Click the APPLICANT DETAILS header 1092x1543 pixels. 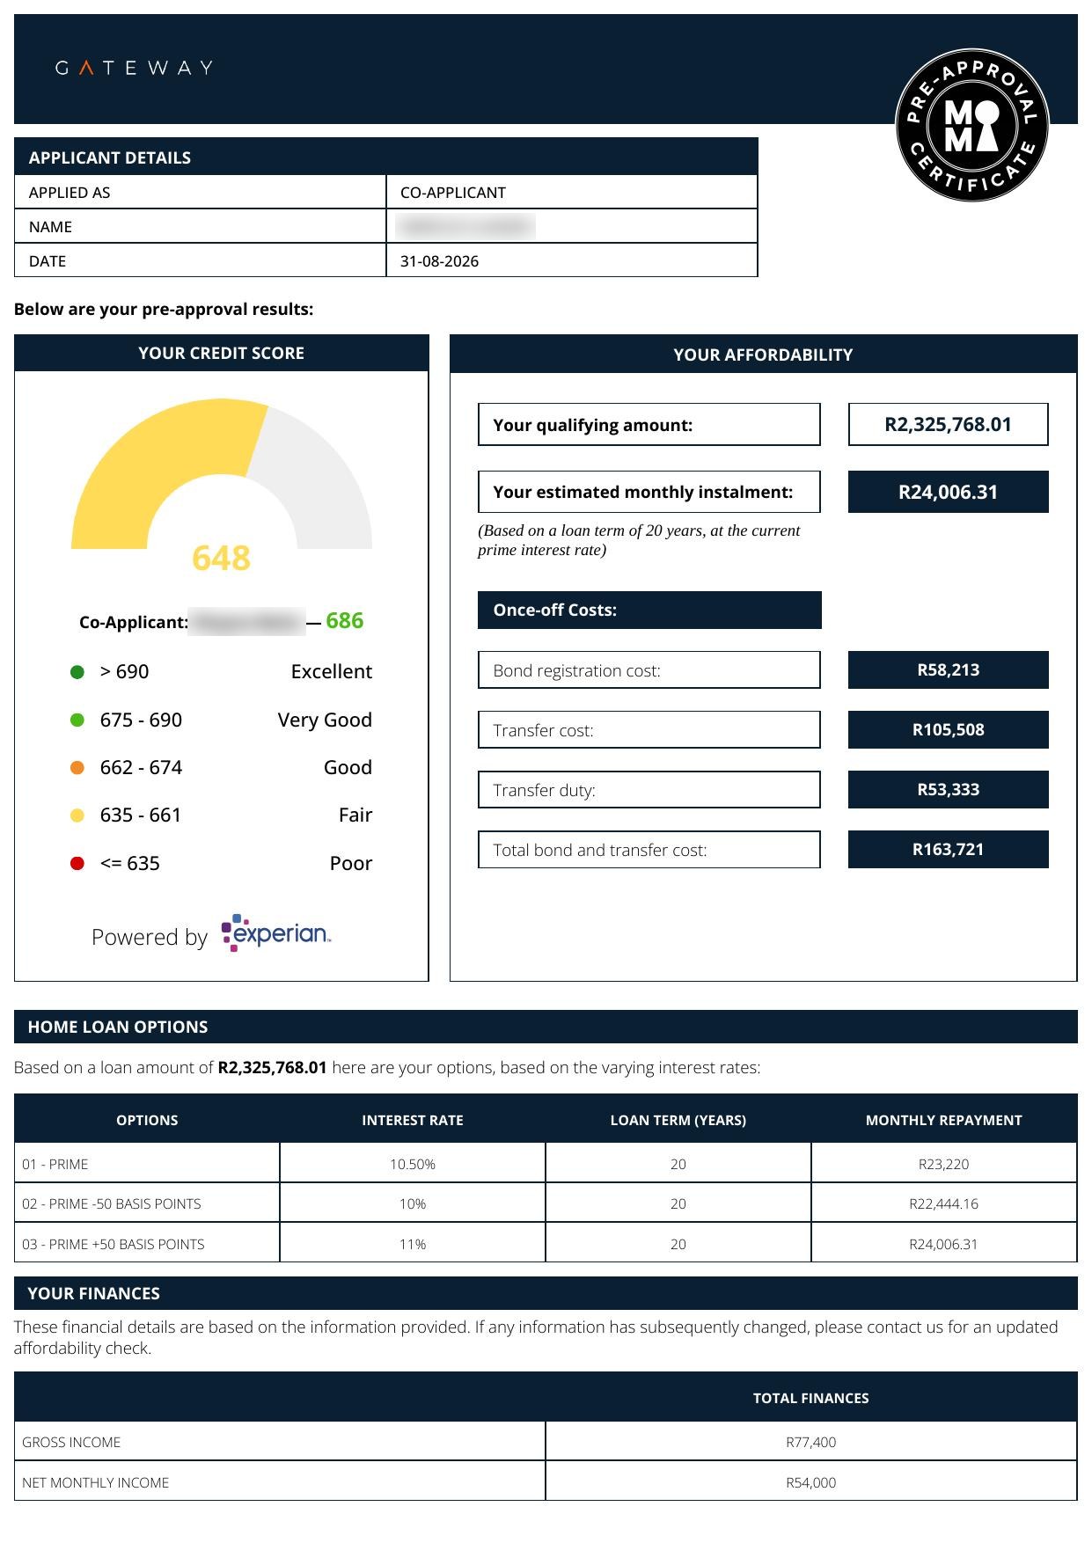pyautogui.click(x=386, y=157)
